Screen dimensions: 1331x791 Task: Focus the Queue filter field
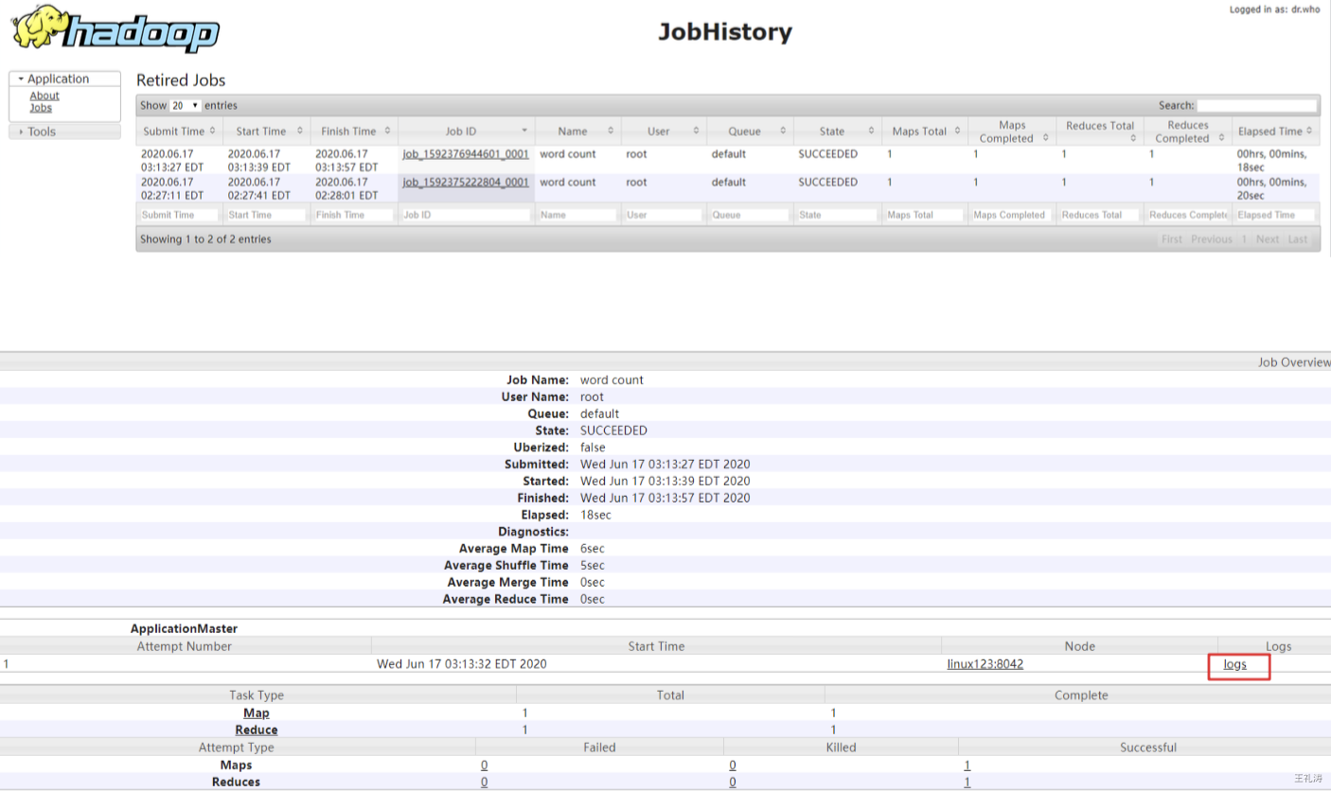(749, 215)
